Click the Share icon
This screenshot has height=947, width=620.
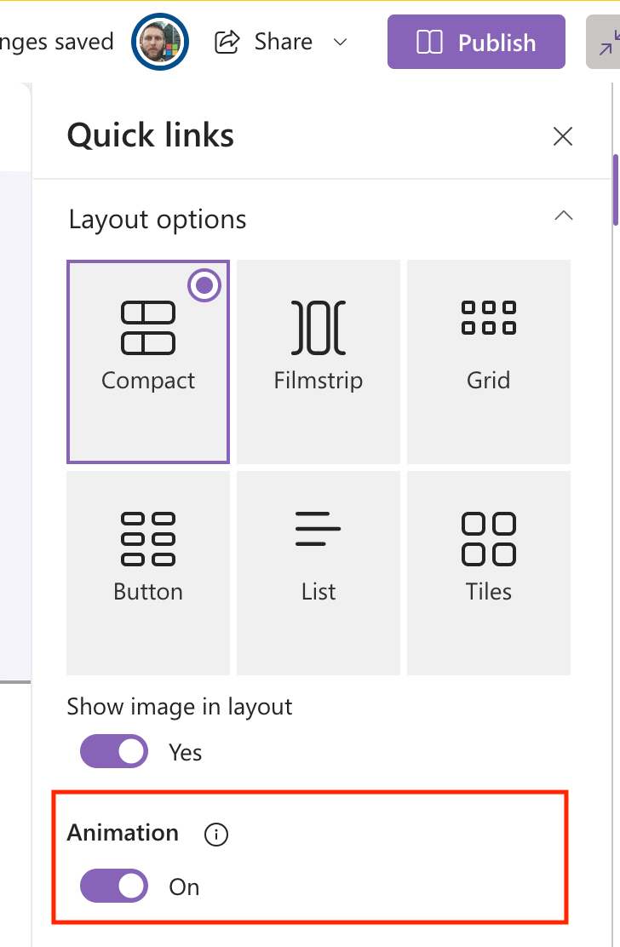click(x=227, y=43)
